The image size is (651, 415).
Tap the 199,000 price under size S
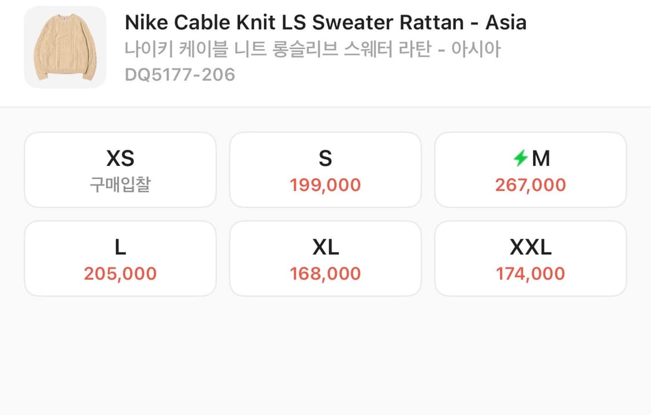point(325,184)
